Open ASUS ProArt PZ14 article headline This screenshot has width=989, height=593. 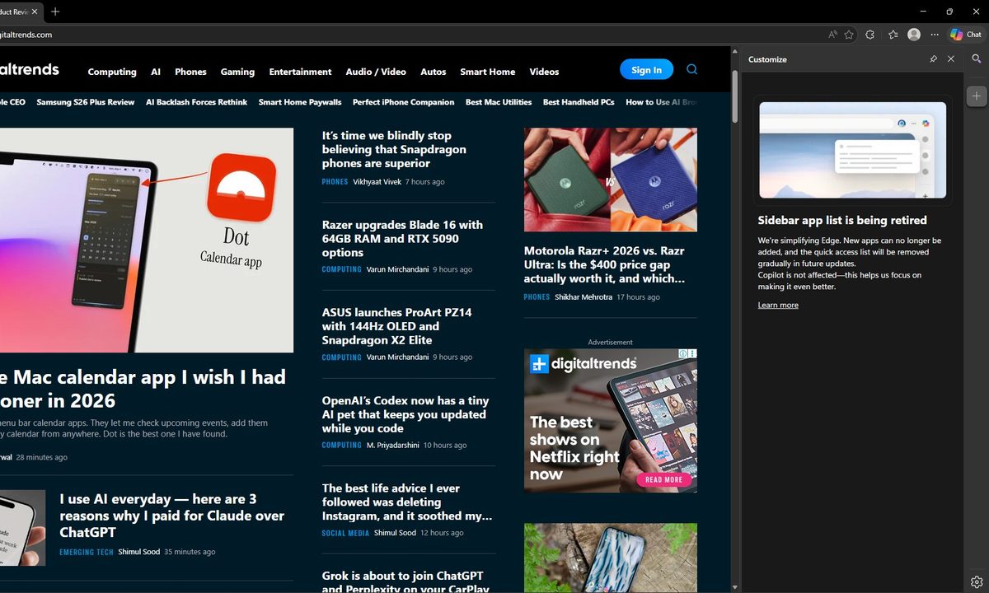pos(397,326)
